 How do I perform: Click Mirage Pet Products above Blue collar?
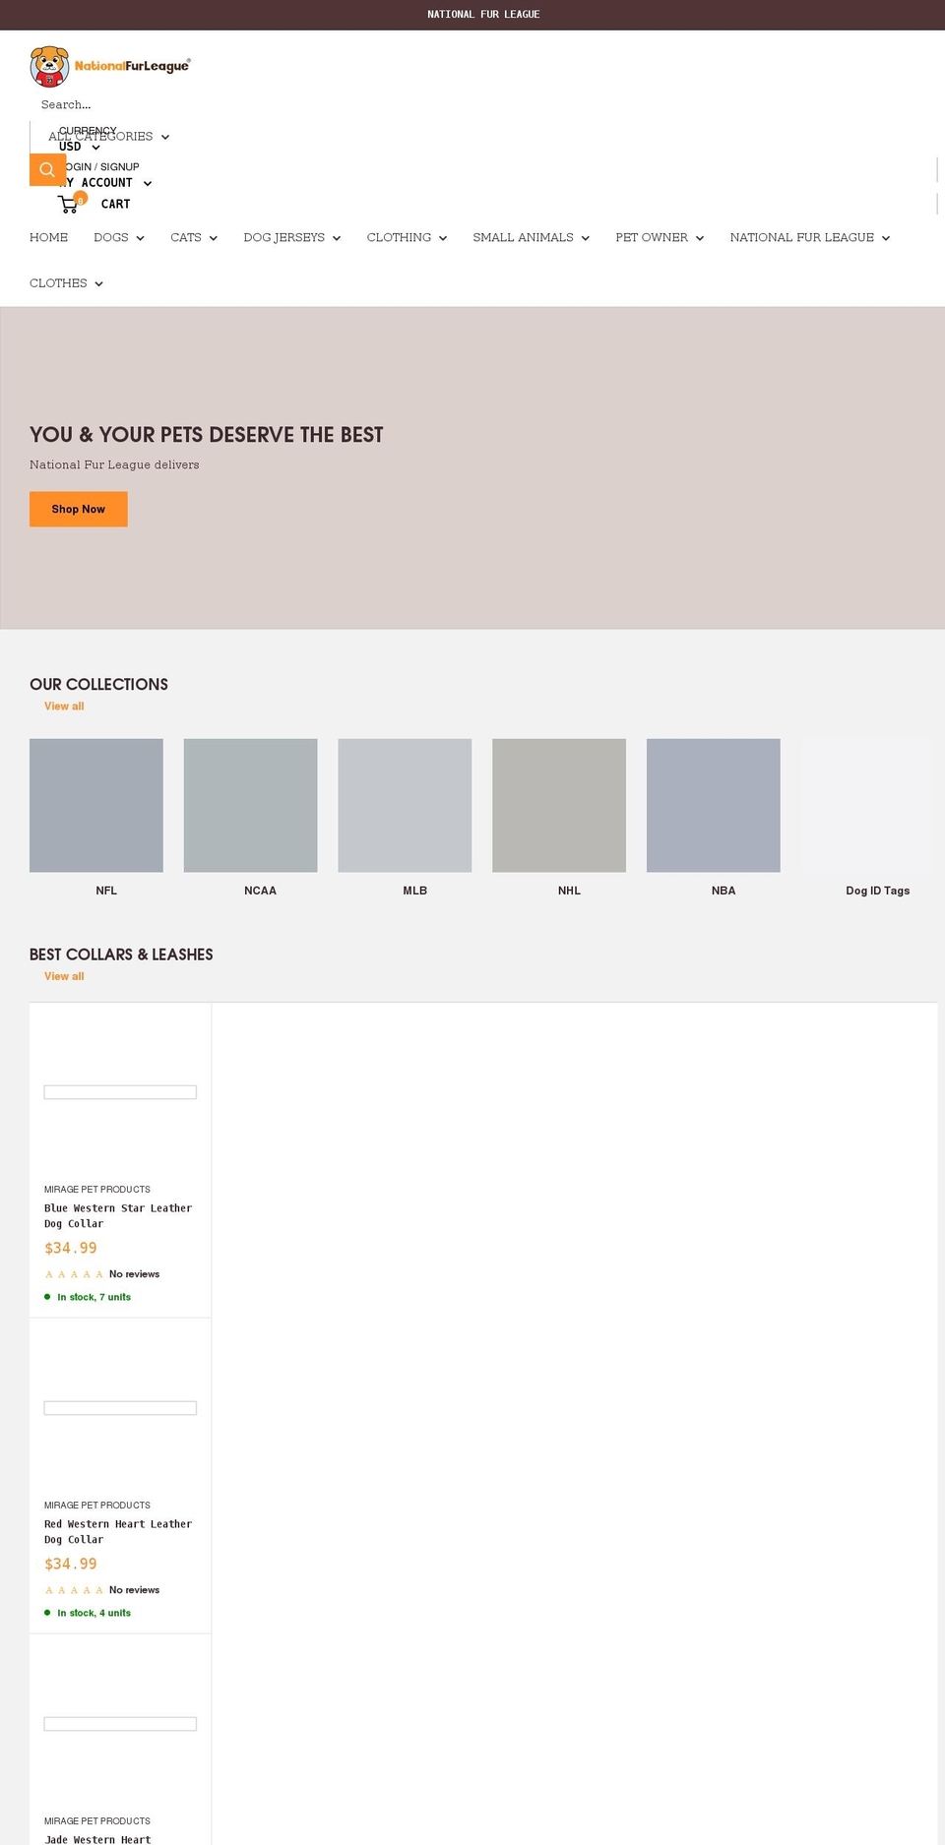(x=97, y=1190)
